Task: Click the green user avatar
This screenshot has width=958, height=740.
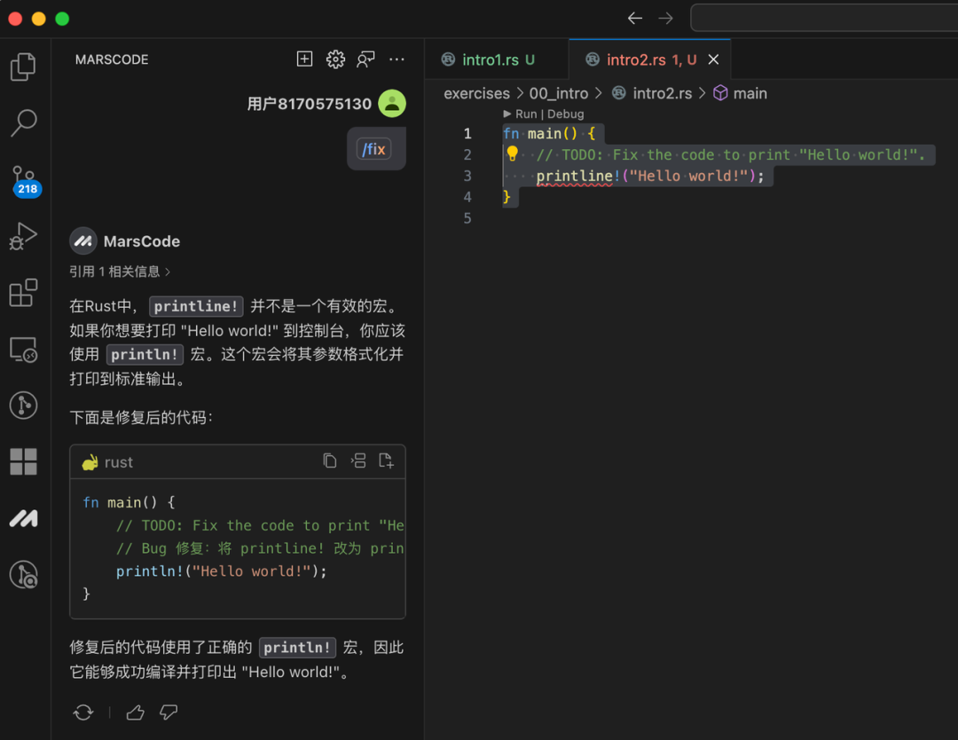Action: [392, 103]
